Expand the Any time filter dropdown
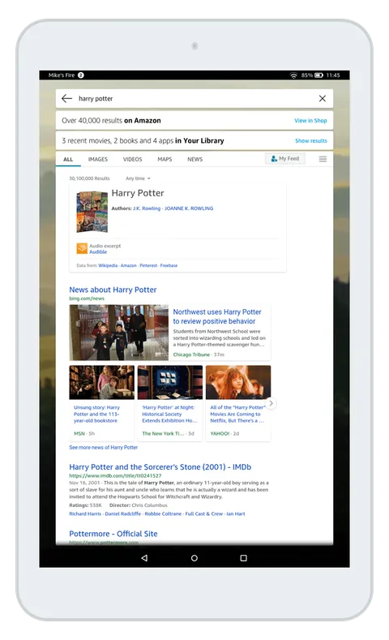Screen dimensions: 389x640 pyautogui.click(x=138, y=178)
